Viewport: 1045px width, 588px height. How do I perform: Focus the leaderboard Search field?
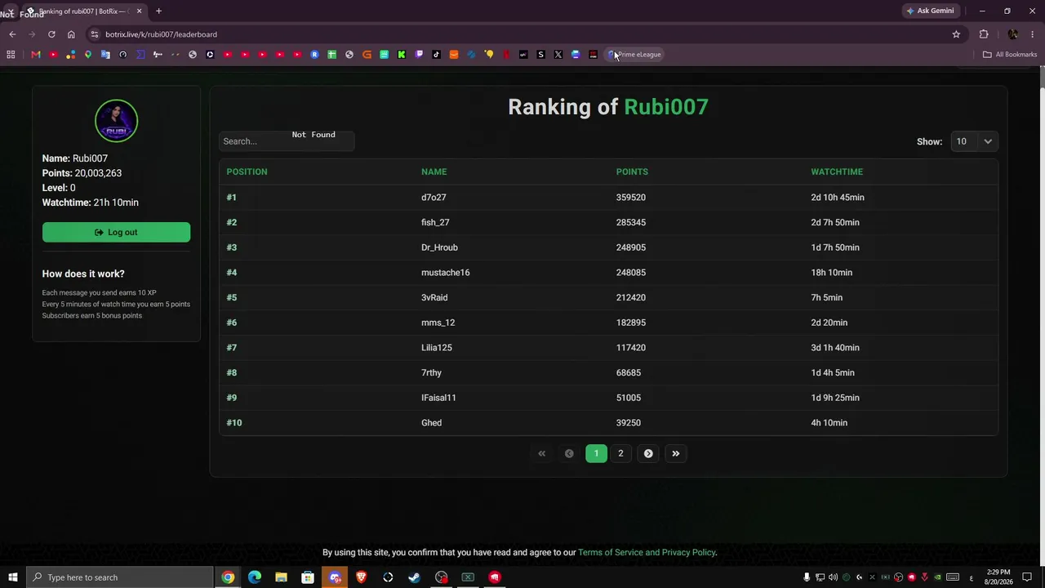(x=287, y=141)
